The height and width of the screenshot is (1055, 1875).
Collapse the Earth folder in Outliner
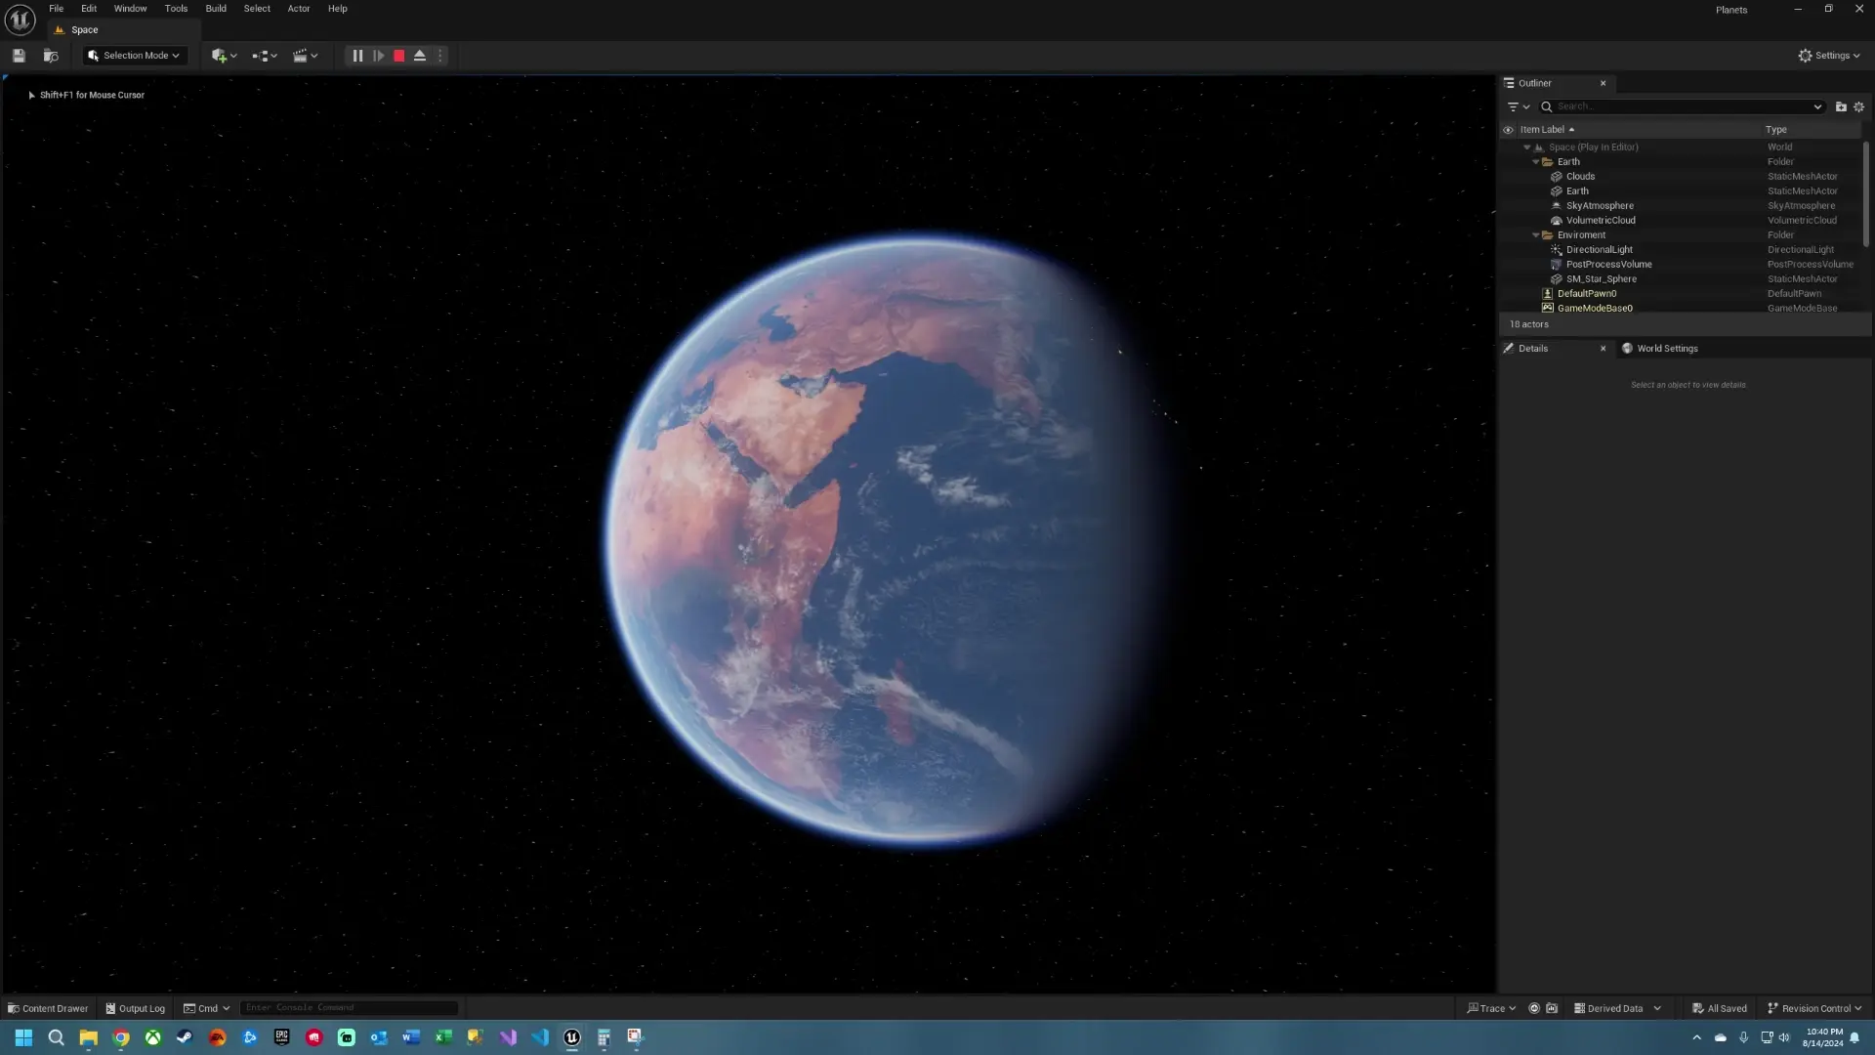(1537, 161)
